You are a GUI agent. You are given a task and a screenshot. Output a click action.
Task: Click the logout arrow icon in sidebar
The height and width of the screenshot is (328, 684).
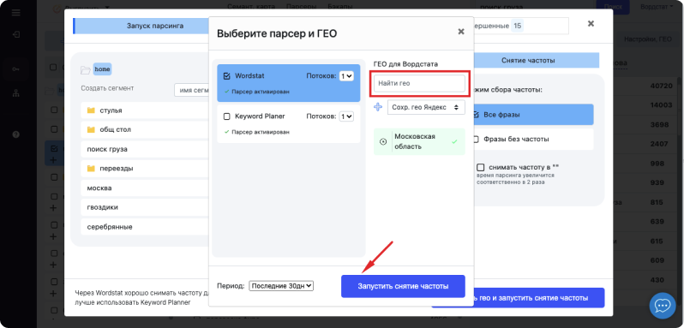pyautogui.click(x=16, y=35)
